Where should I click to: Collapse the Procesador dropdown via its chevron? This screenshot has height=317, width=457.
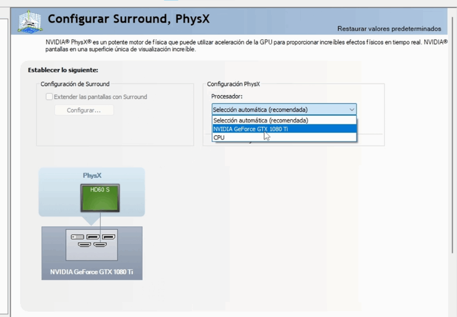tap(352, 110)
